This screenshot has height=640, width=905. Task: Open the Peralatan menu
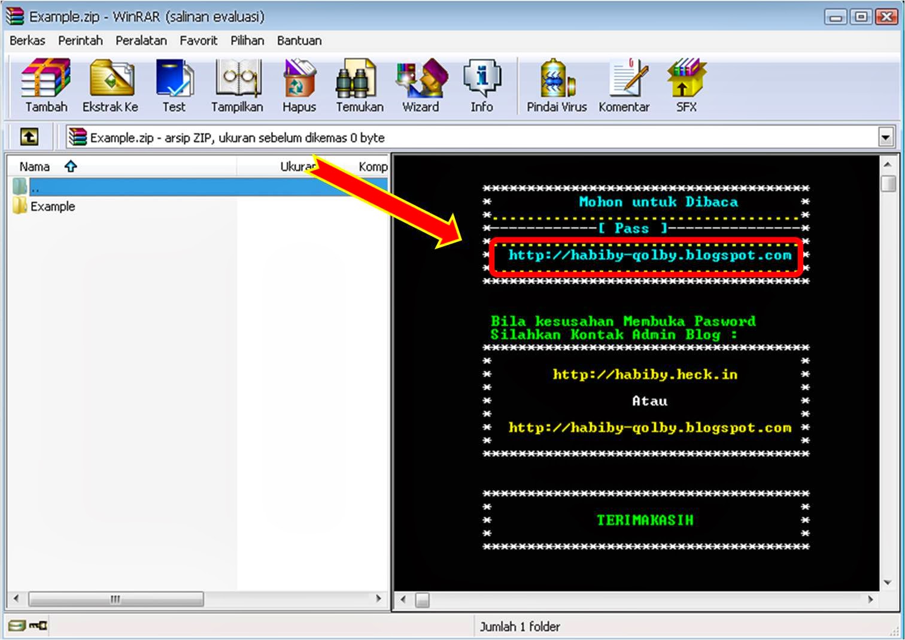coord(141,41)
